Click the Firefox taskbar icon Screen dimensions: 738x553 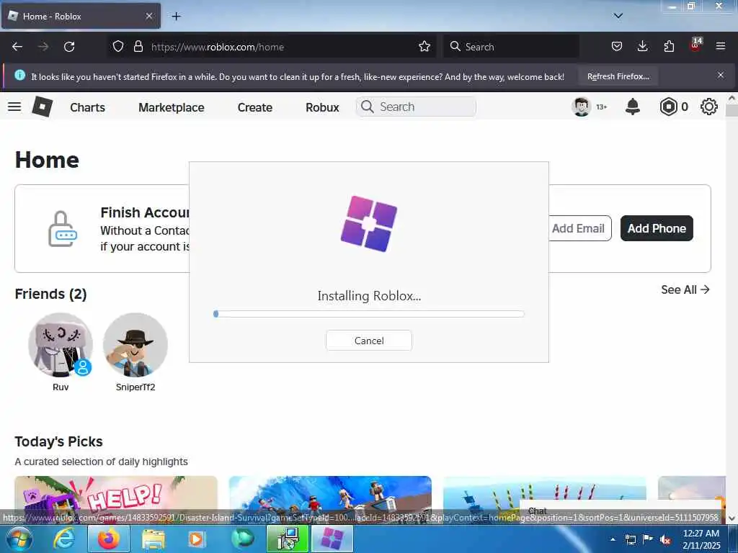click(x=108, y=539)
